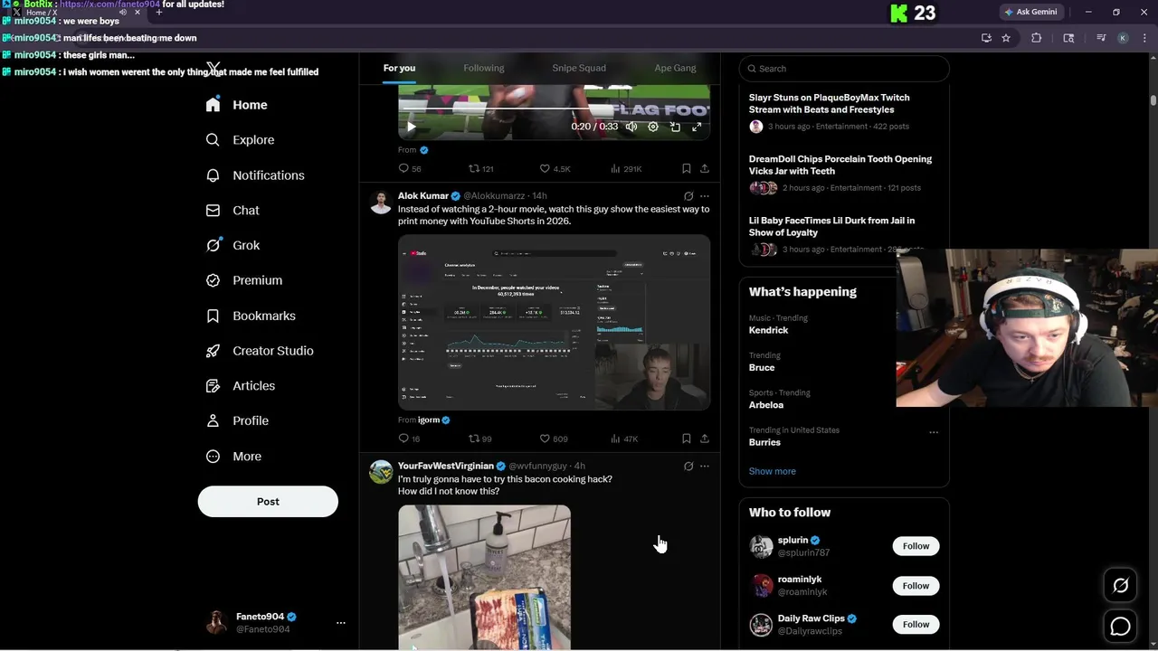This screenshot has height=651, width=1158.
Task: Reply to the post with 56 comments
Action: click(x=410, y=169)
